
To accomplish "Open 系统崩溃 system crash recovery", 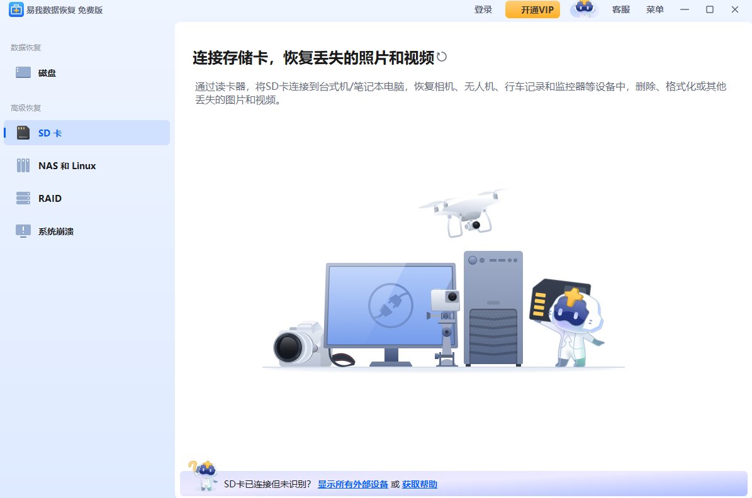I will pyautogui.click(x=23, y=231).
